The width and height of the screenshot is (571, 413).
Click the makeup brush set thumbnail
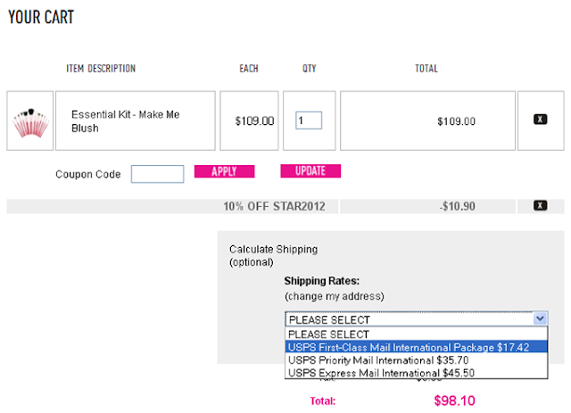[x=29, y=120]
